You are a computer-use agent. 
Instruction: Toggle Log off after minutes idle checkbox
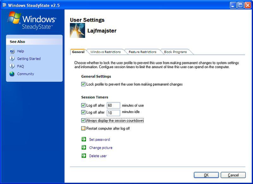click(x=83, y=112)
